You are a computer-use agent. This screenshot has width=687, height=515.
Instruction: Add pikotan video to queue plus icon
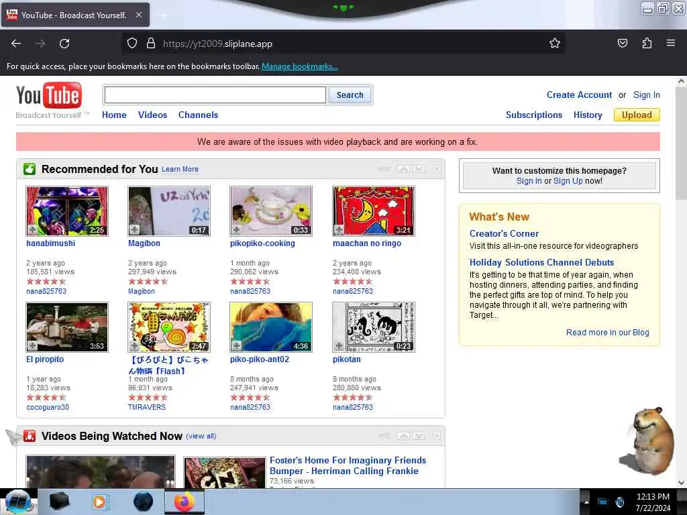339,345
